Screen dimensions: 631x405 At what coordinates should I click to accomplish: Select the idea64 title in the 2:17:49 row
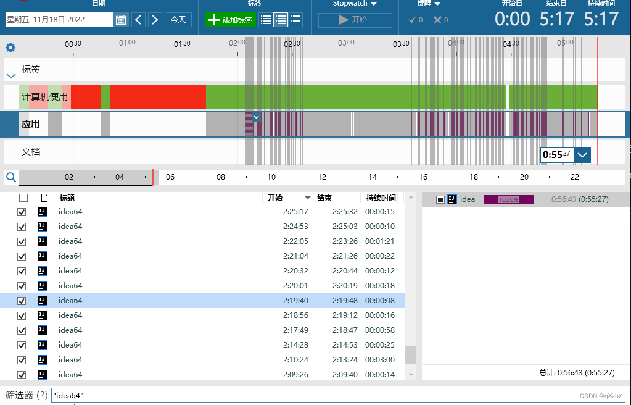coord(70,330)
